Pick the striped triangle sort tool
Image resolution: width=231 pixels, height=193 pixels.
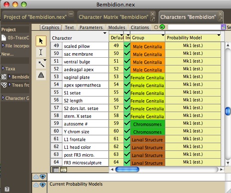pos(41,75)
